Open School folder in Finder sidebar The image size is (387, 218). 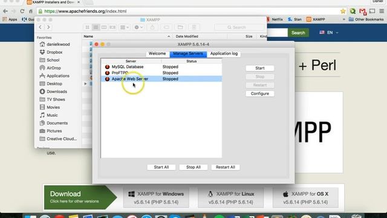[x=53, y=60]
